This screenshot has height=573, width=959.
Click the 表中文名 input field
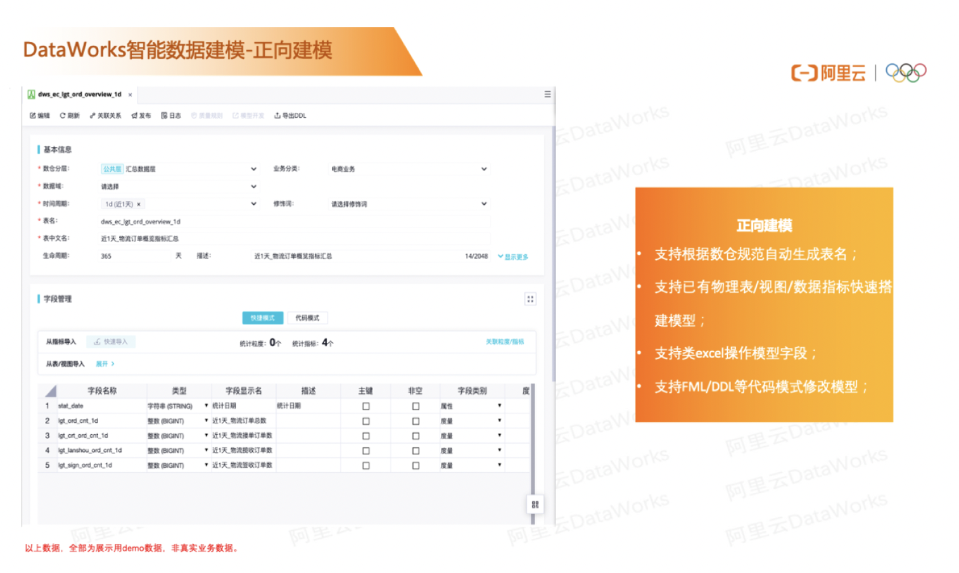[x=295, y=239]
